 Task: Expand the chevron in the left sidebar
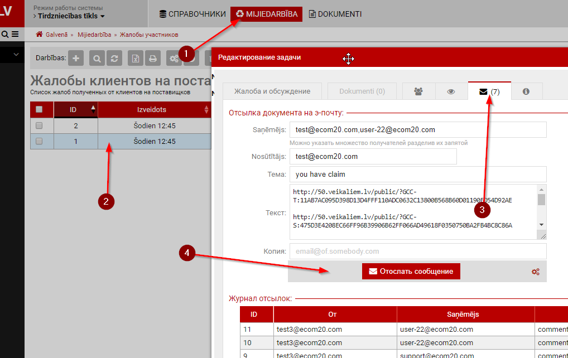coord(16,55)
